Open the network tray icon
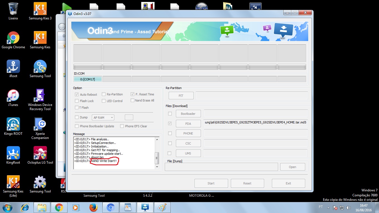The image size is (379, 213). (x=342, y=207)
